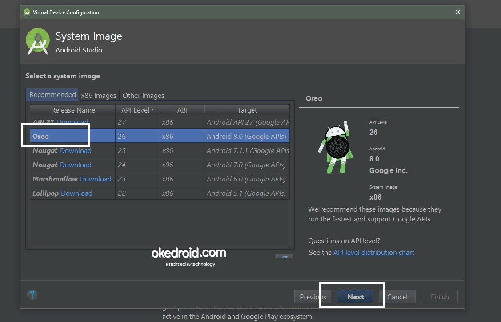The width and height of the screenshot is (501, 322).
Task: Click the Android API 27 target cell
Action: click(x=247, y=122)
